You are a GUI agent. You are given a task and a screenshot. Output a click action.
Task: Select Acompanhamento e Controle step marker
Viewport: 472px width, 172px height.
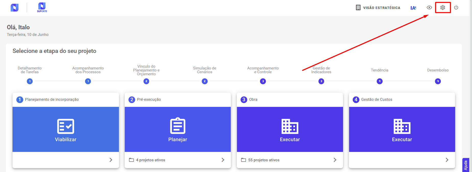click(x=263, y=81)
